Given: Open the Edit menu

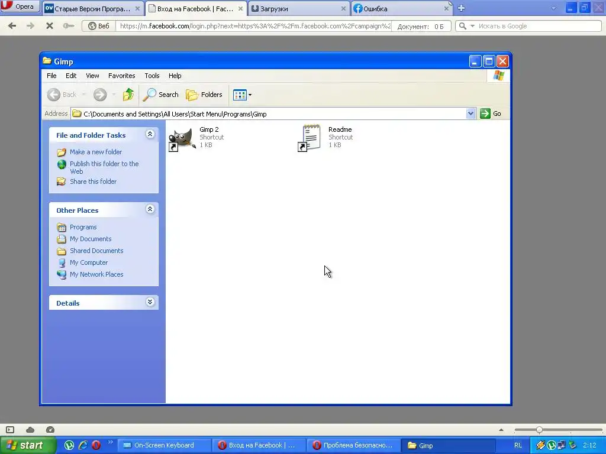Looking at the screenshot, I should (x=71, y=76).
